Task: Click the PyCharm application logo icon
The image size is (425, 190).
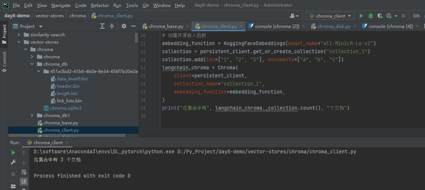Action: pyautogui.click(x=6, y=5)
